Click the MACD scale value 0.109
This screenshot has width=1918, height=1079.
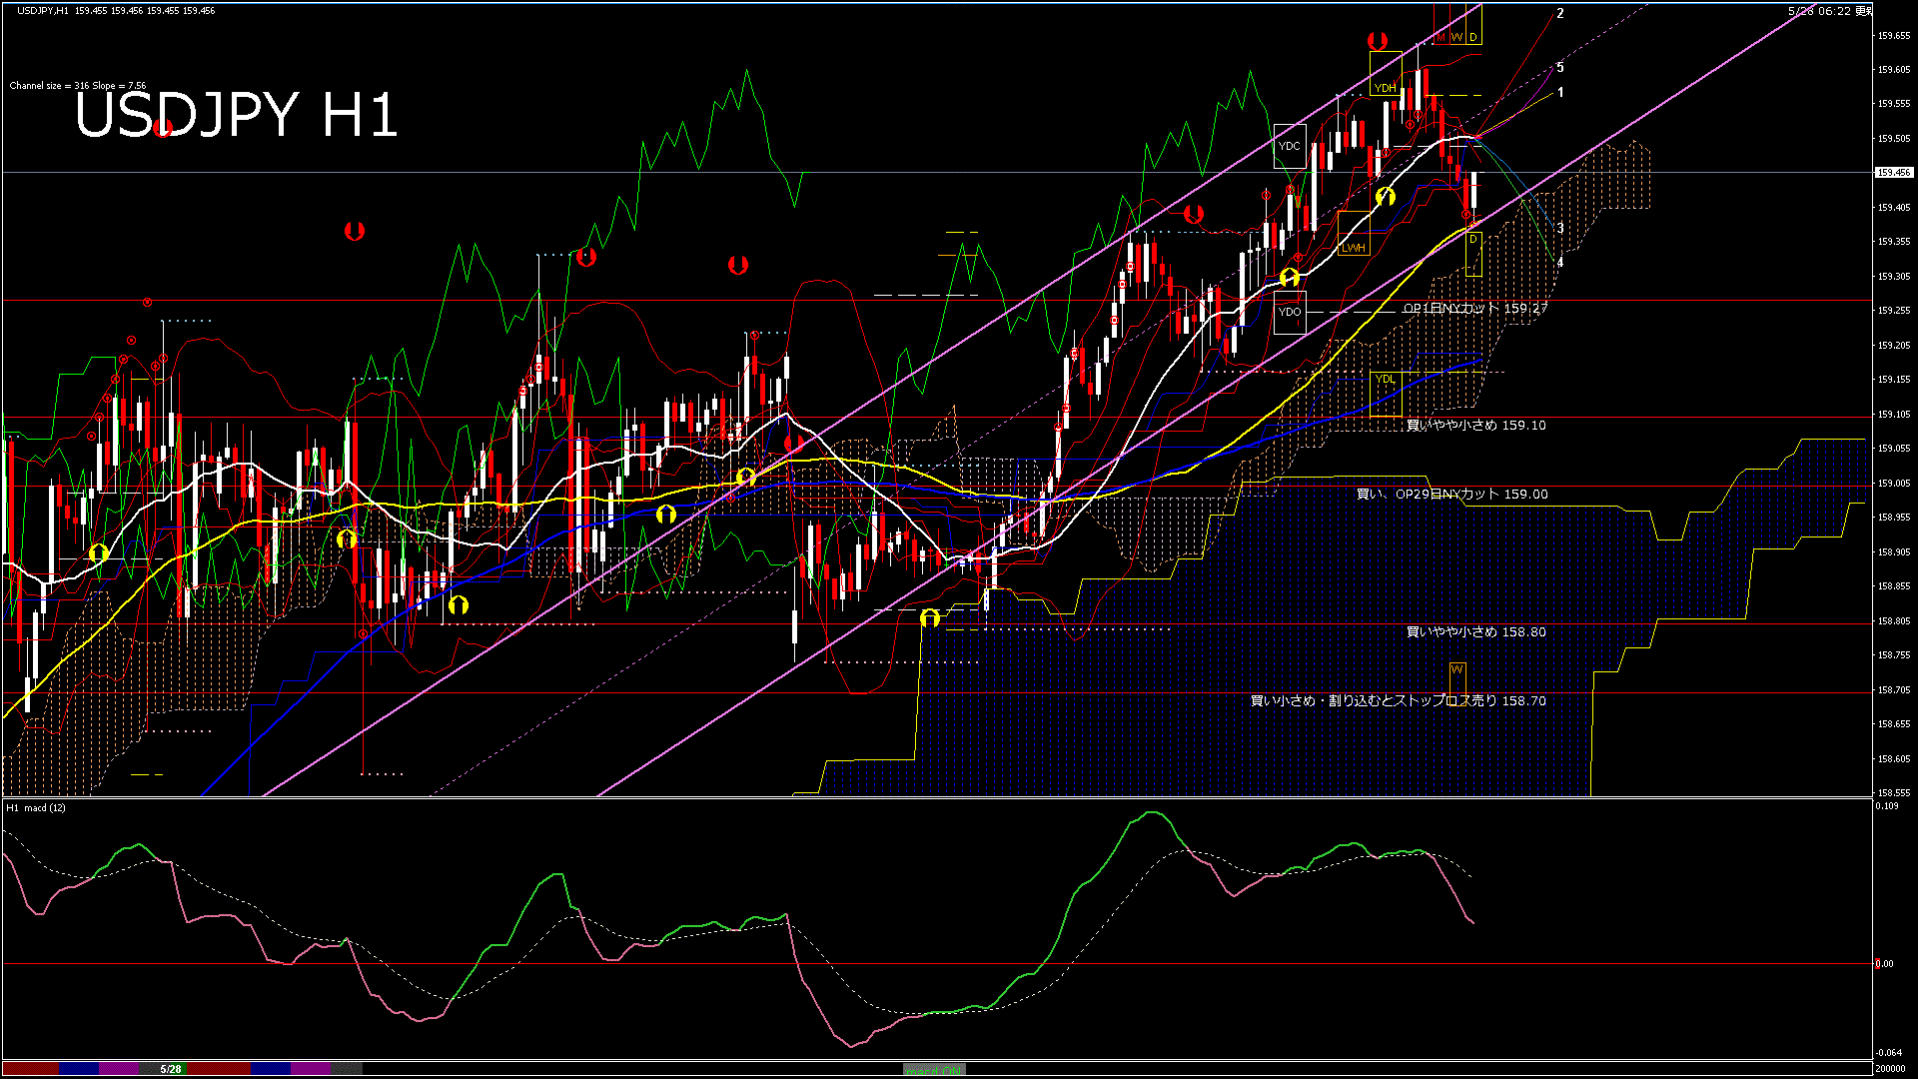click(x=1887, y=805)
